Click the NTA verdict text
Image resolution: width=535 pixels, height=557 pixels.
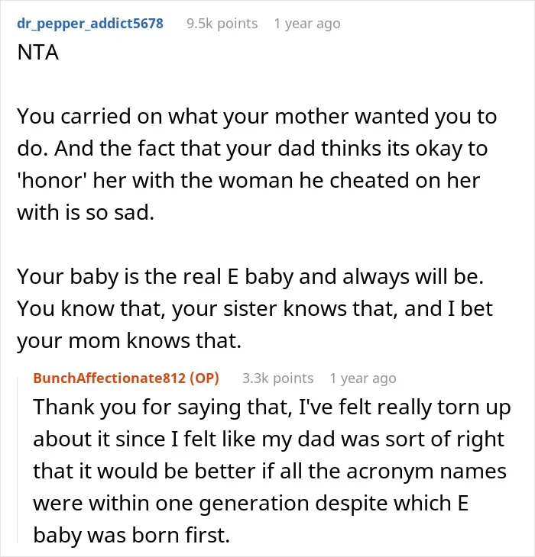[37, 53]
